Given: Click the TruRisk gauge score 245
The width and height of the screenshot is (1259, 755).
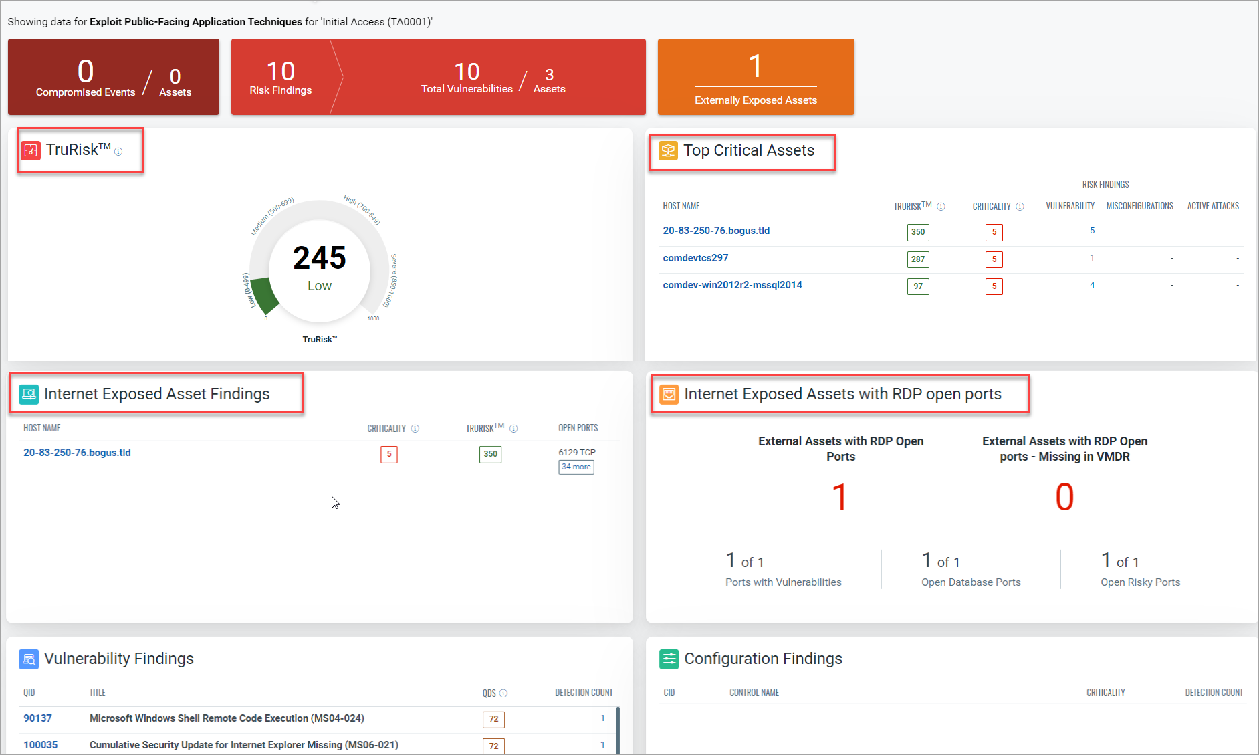Looking at the screenshot, I should [x=320, y=258].
